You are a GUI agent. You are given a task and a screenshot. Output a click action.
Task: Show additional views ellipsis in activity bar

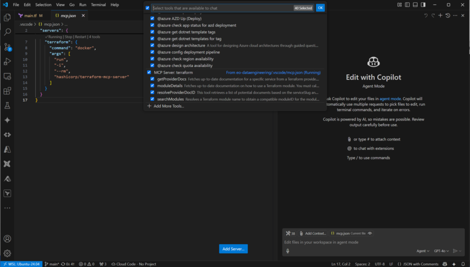7,208
